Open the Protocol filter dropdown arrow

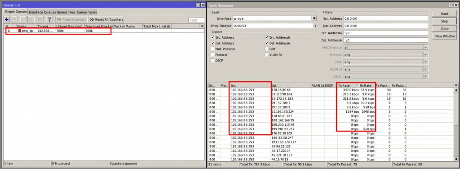426,54
